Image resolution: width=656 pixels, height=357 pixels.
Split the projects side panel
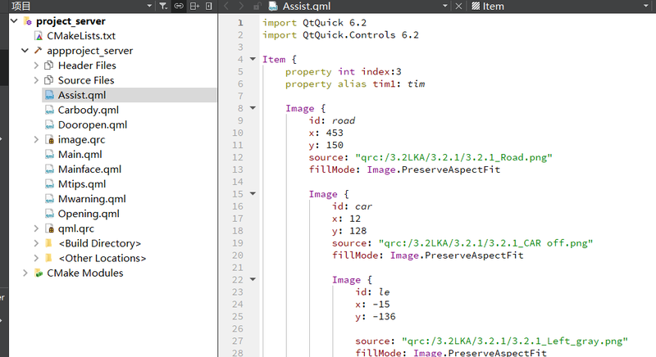point(194,7)
